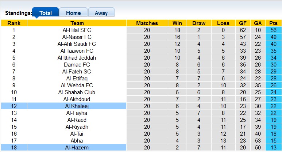Click on Al Taawon FC team
Image resolution: width=282 pixels, height=152 pixels.
point(77,51)
